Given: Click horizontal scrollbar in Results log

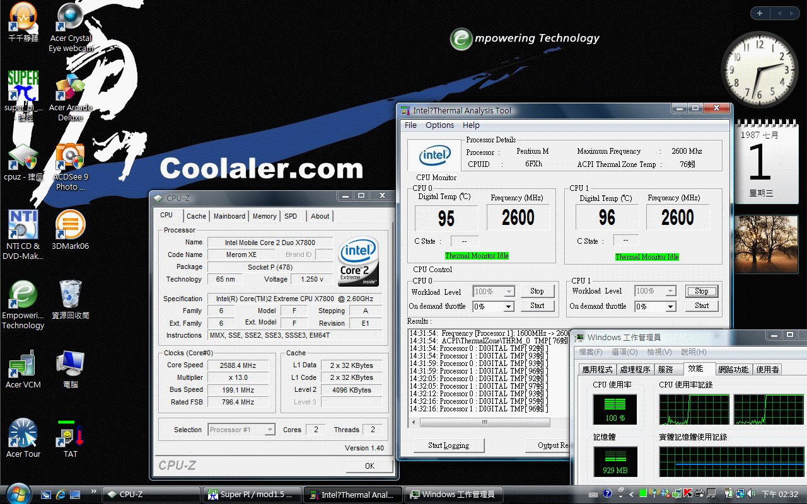Looking at the screenshot, I should click(484, 422).
